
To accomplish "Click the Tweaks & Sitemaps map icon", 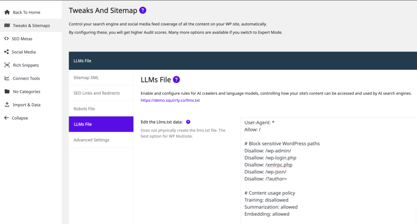I will coord(7,26).
